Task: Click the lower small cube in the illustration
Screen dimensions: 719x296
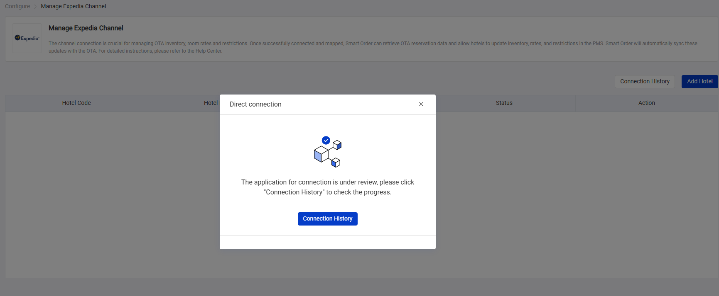Action: (x=336, y=163)
